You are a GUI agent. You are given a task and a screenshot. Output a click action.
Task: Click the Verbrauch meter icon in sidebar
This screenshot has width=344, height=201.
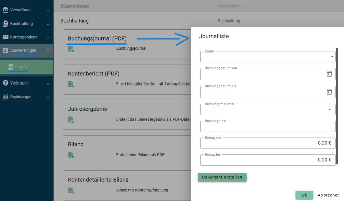pyautogui.click(x=5, y=83)
